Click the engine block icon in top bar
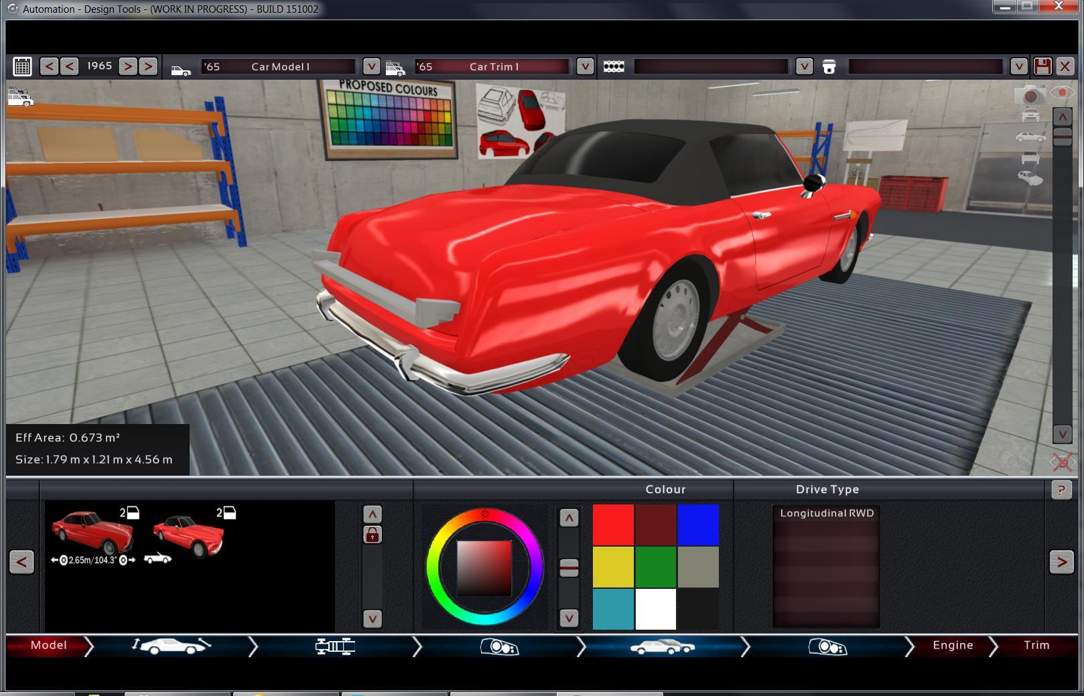 [x=614, y=66]
